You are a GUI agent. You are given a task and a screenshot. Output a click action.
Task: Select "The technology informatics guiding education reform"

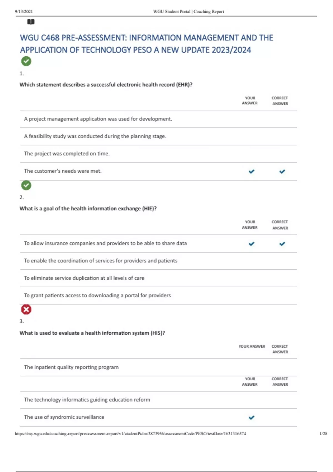[x=87, y=400]
